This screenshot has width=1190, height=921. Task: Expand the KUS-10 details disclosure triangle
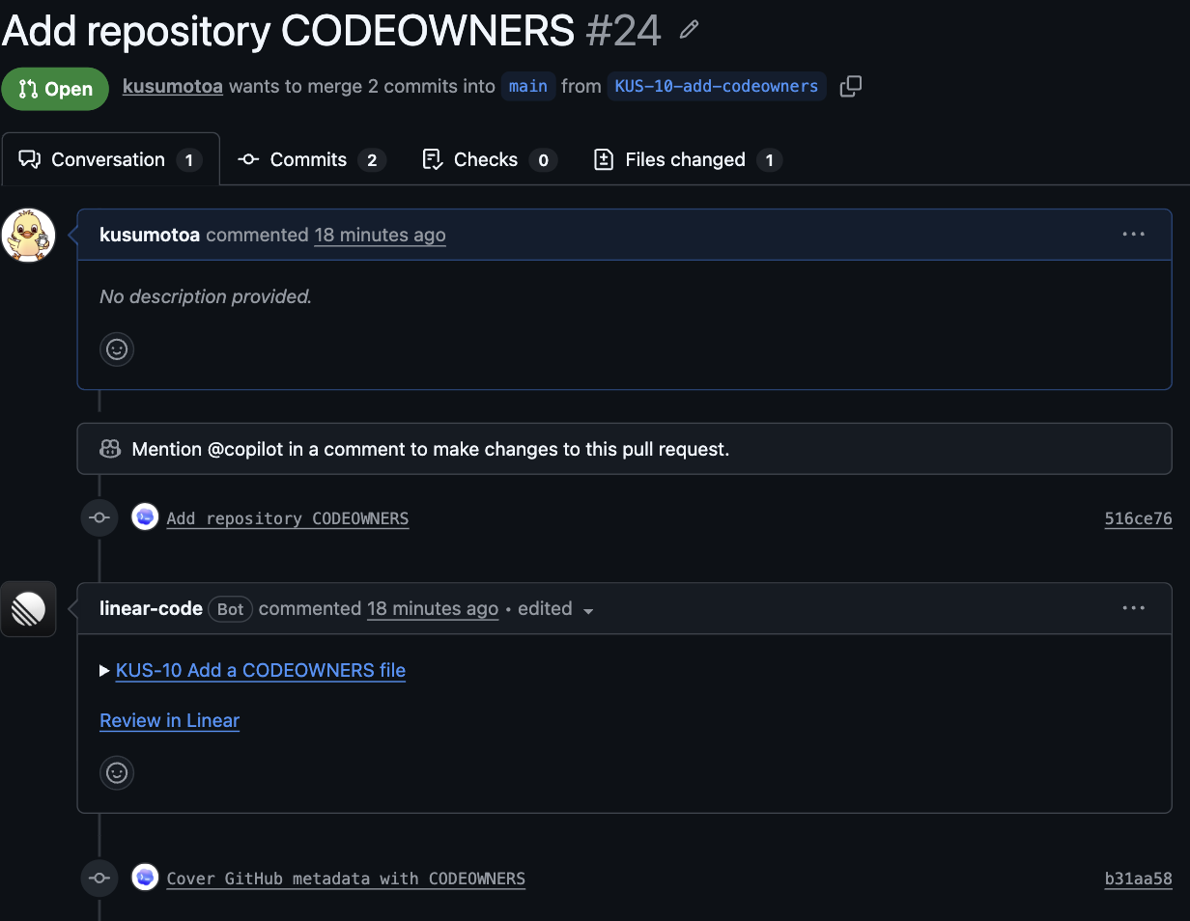coord(105,670)
